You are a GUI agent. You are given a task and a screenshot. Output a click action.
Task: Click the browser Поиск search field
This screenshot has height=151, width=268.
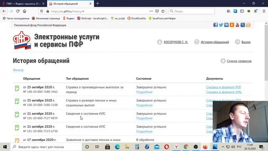coord(191,11)
